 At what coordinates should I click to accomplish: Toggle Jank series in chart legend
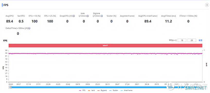pos(91,90)
